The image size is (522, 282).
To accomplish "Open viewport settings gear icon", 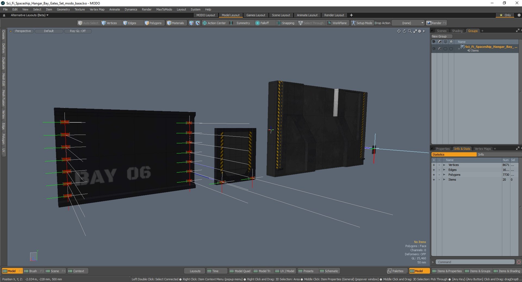I will [420, 31].
